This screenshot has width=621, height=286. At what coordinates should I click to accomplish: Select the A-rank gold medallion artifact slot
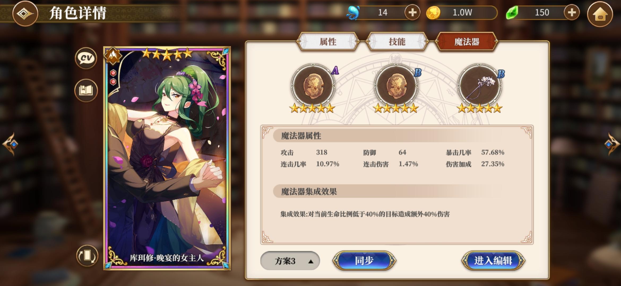[313, 86]
